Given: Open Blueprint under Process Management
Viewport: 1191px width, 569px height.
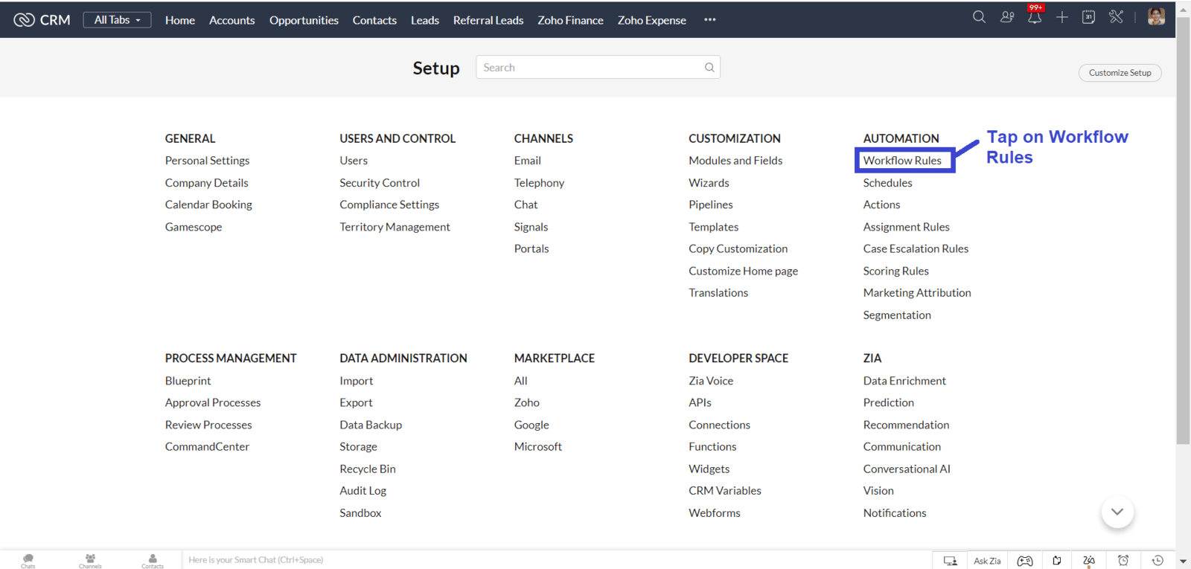Looking at the screenshot, I should pyautogui.click(x=188, y=381).
